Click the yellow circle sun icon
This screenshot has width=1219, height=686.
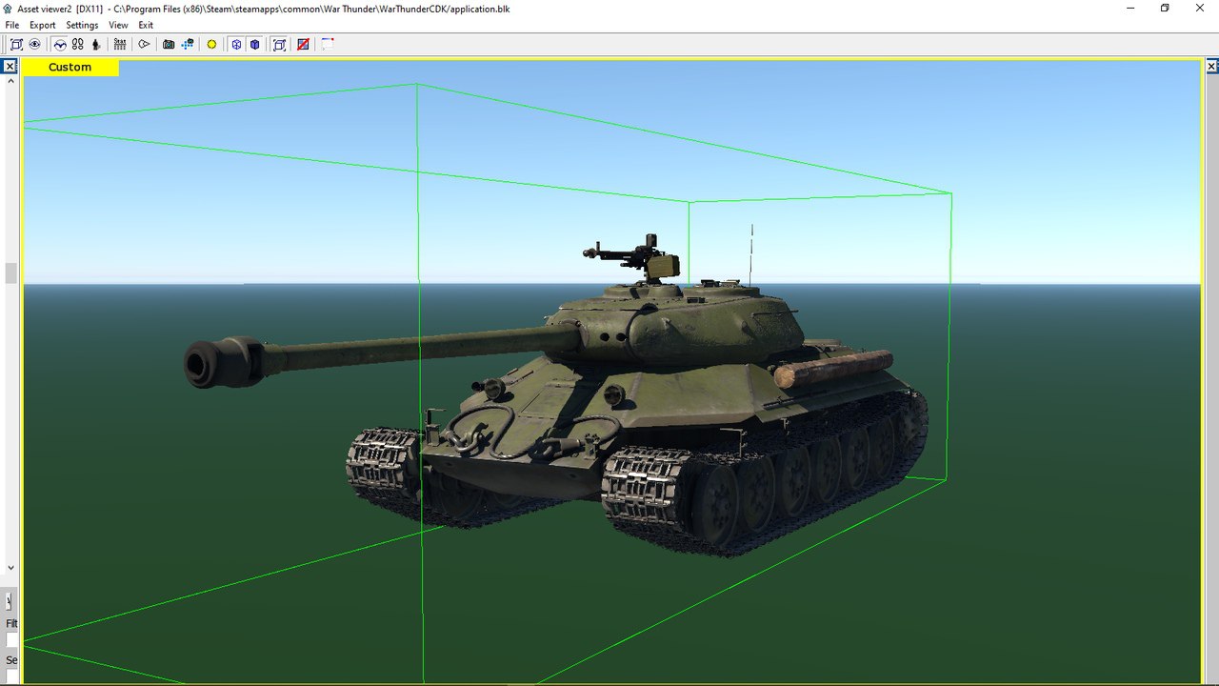point(211,44)
